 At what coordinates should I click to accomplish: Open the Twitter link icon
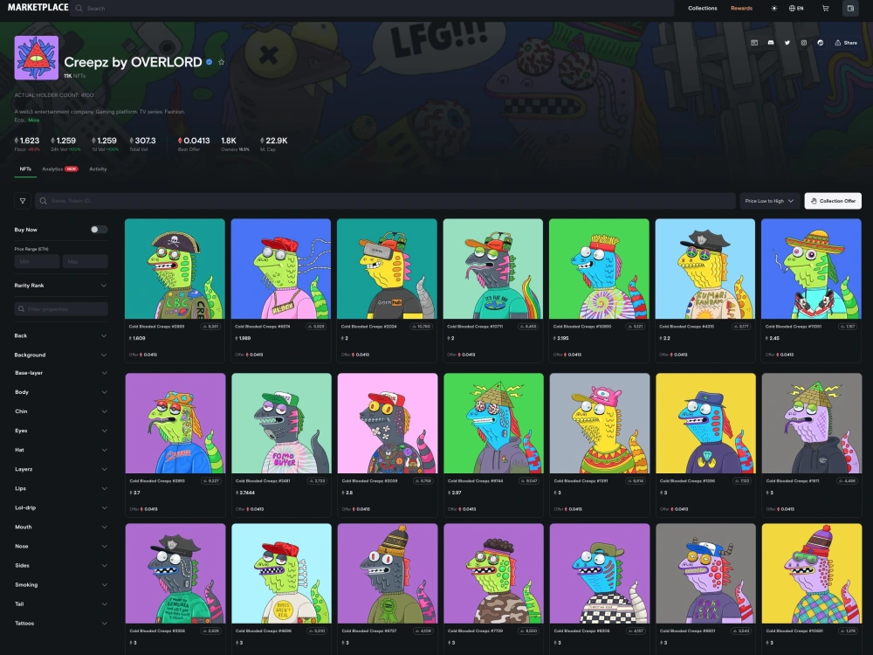pos(787,43)
